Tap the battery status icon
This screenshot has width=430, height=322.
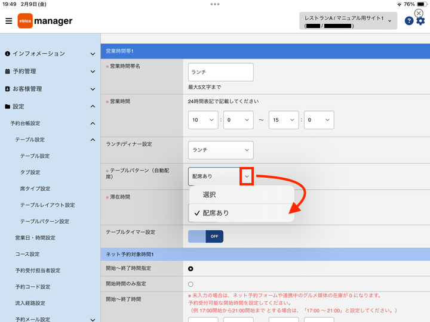coord(422,4)
